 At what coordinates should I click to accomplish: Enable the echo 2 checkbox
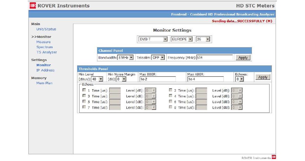(x=170, y=90)
